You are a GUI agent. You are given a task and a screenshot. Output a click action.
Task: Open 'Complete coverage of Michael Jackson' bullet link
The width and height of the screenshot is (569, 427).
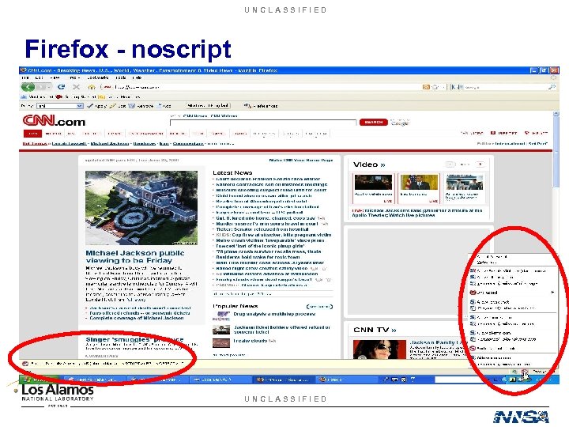click(137, 318)
